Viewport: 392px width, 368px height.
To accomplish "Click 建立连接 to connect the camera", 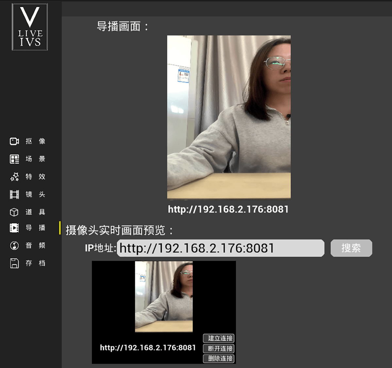I will click(219, 338).
